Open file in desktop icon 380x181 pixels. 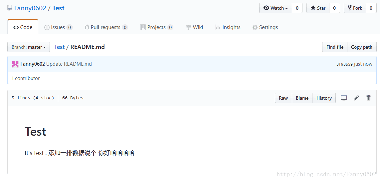tap(344, 98)
